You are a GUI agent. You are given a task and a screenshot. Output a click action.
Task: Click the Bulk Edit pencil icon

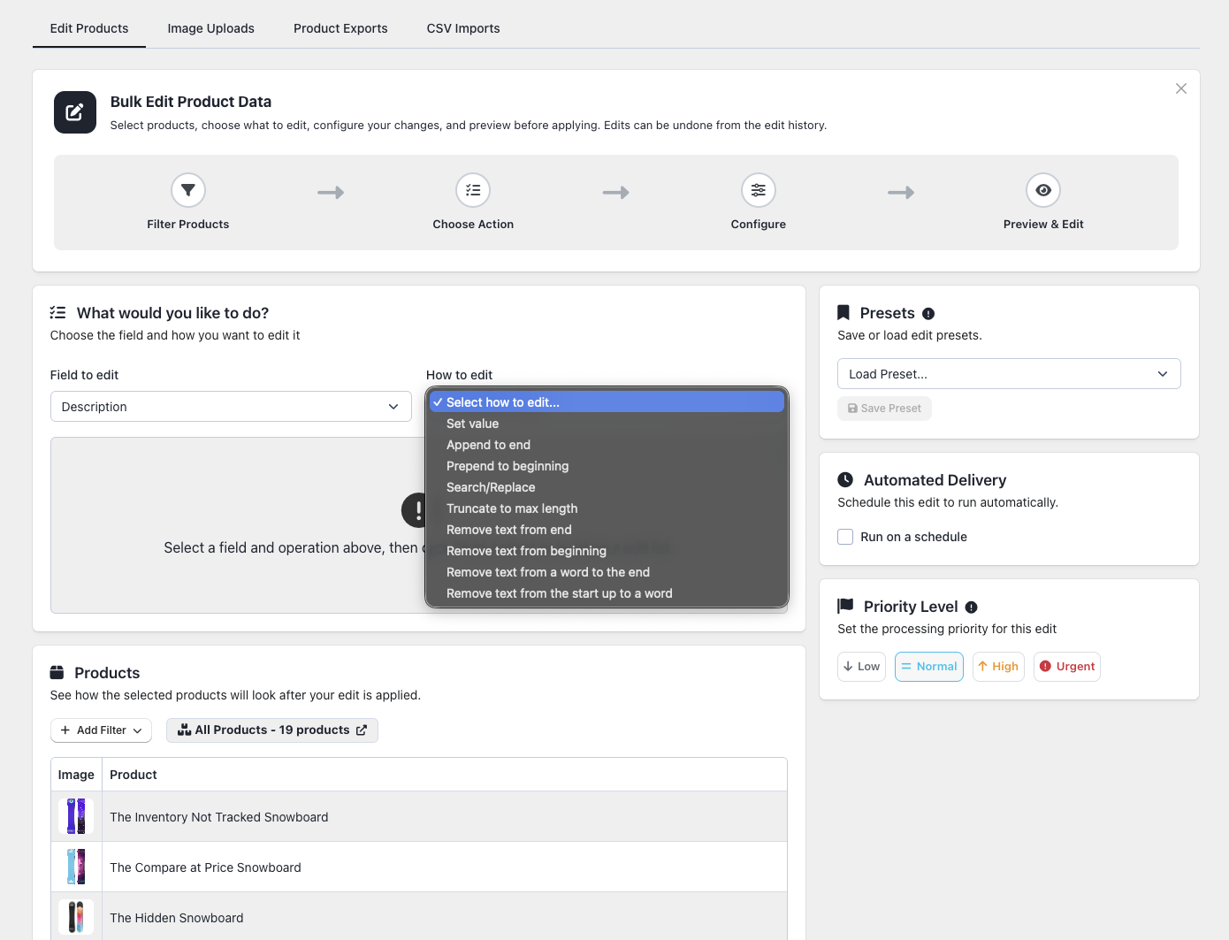pos(75,112)
